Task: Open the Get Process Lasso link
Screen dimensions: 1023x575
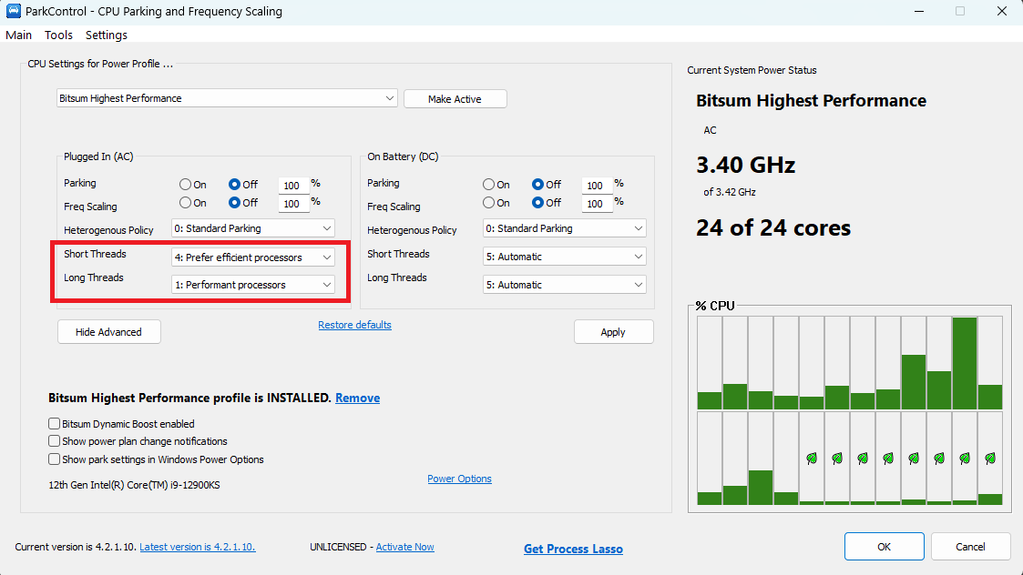Action: coord(574,549)
